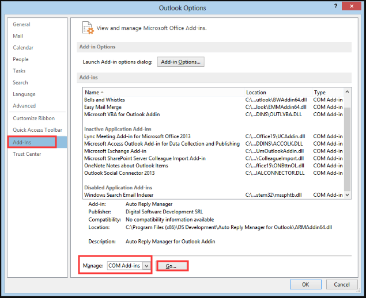The image size is (366, 298).
Task: Open the General options category
Action: (x=21, y=24)
